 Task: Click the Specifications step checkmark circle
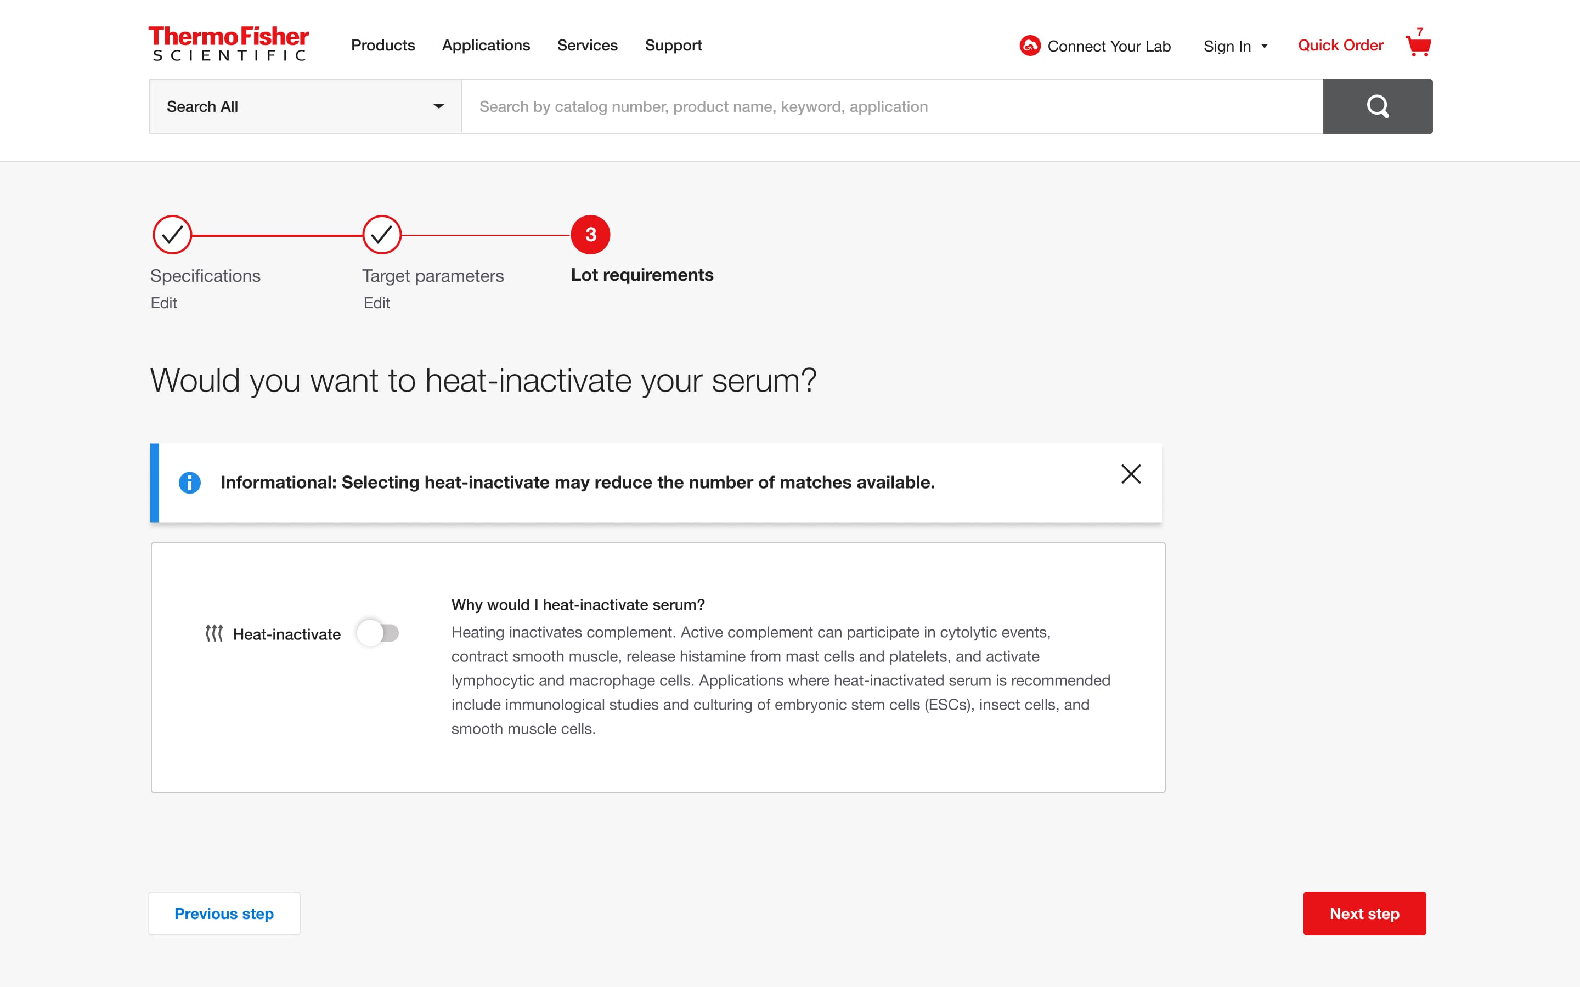pyautogui.click(x=172, y=235)
